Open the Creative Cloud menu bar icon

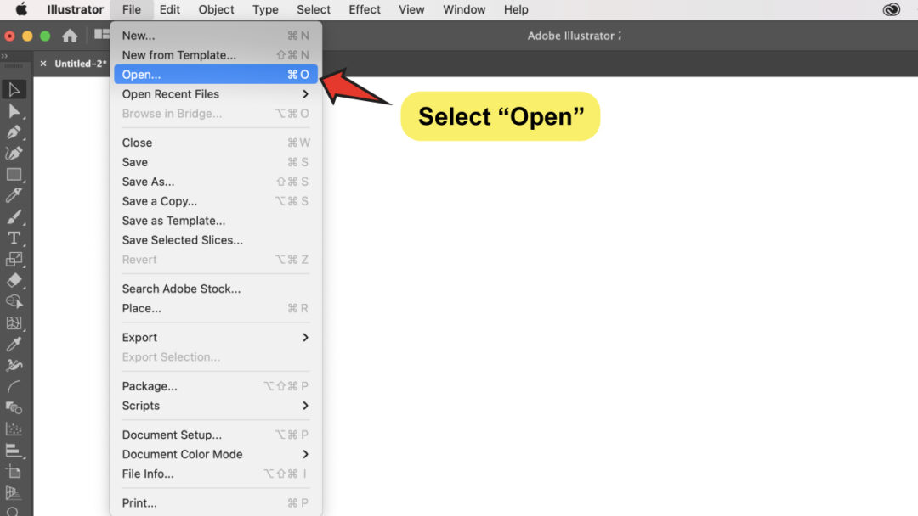pos(891,9)
